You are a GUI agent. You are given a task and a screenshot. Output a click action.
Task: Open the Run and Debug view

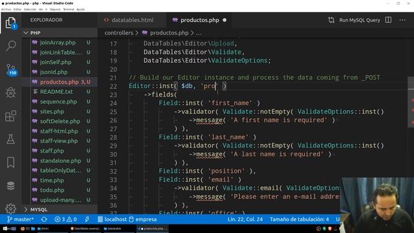pos(11,93)
